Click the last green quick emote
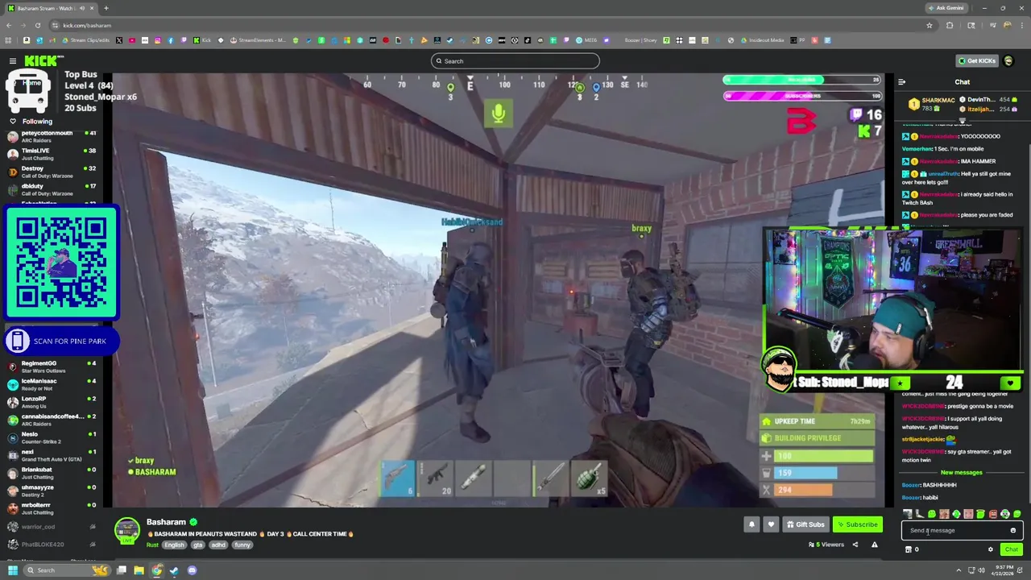The image size is (1031, 580). 1017,514
